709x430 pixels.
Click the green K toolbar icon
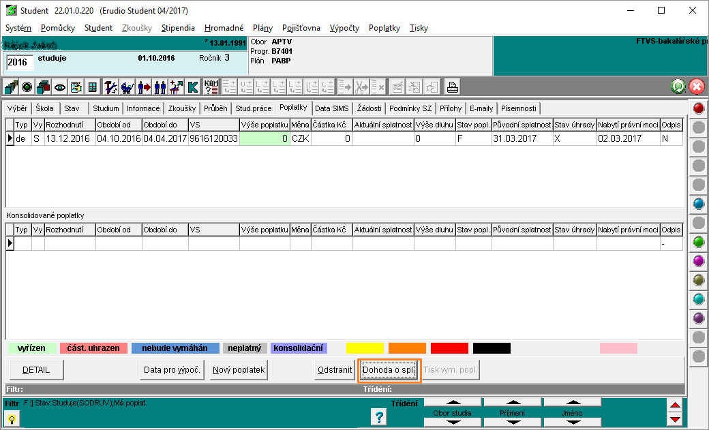tap(193, 87)
